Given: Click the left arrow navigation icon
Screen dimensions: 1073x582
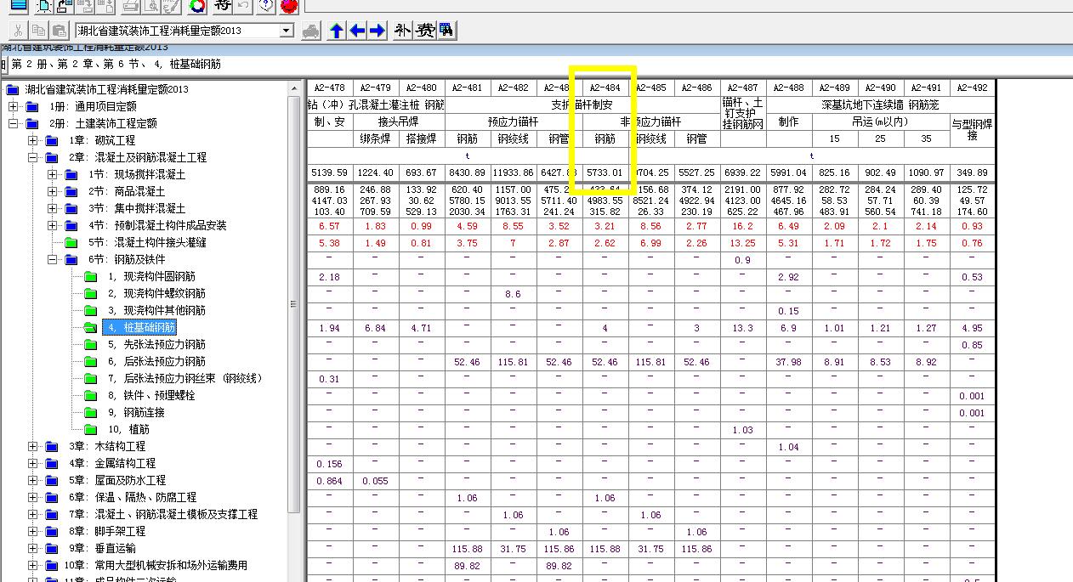Looking at the screenshot, I should [357, 31].
